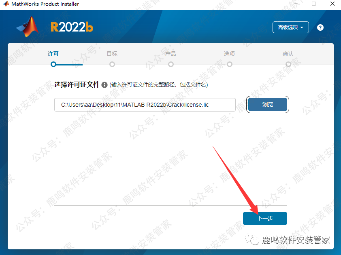
Task: Select the 选项 step label
Action: click(230, 54)
